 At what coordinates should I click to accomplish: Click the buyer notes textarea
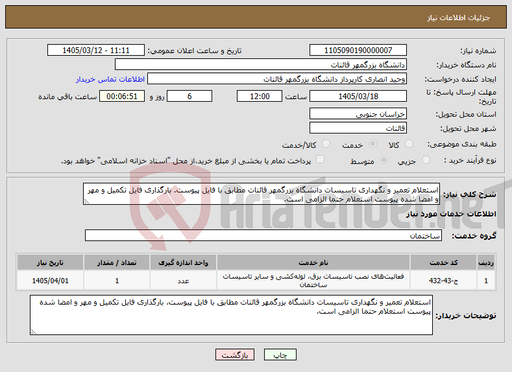(231, 315)
